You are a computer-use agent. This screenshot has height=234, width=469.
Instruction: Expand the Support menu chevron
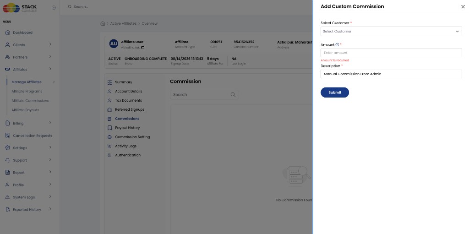point(50,159)
